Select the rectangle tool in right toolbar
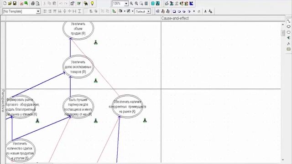The image size is (292, 164). coord(289,49)
